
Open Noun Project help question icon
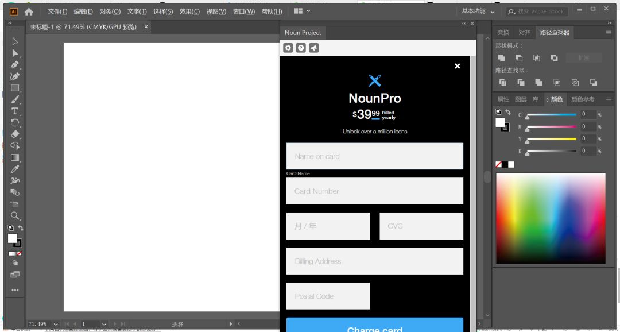(301, 48)
